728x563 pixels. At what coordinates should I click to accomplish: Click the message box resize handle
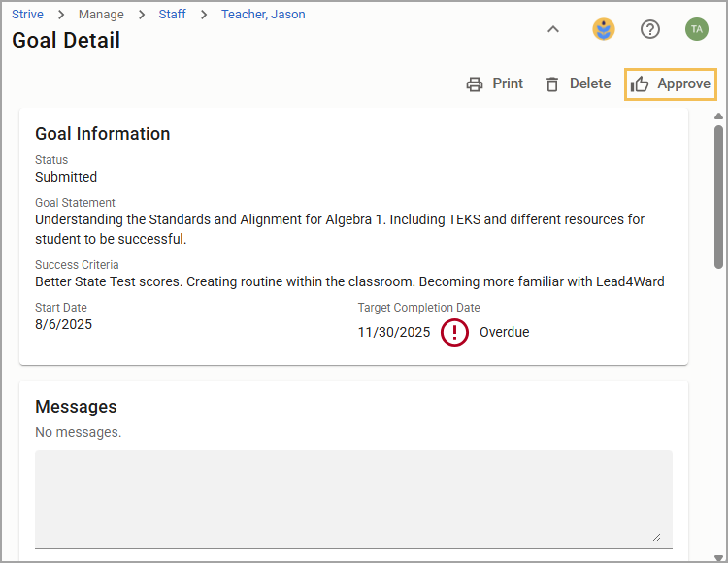click(656, 538)
